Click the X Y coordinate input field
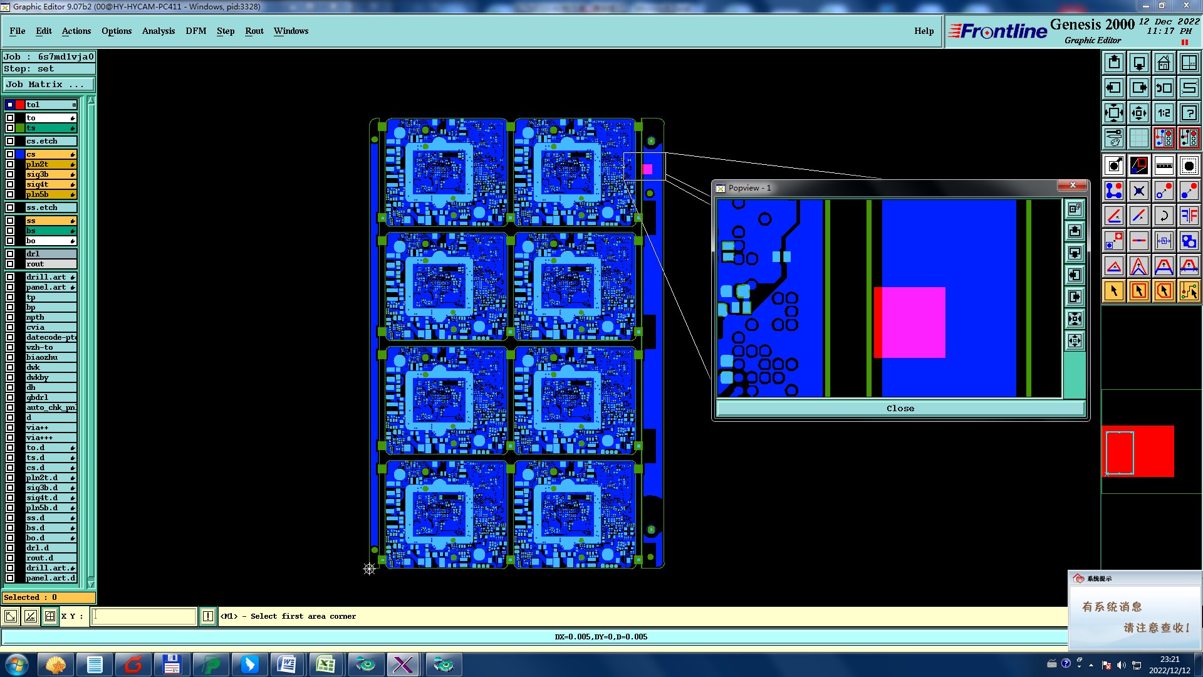The image size is (1203, 677). 144,616
